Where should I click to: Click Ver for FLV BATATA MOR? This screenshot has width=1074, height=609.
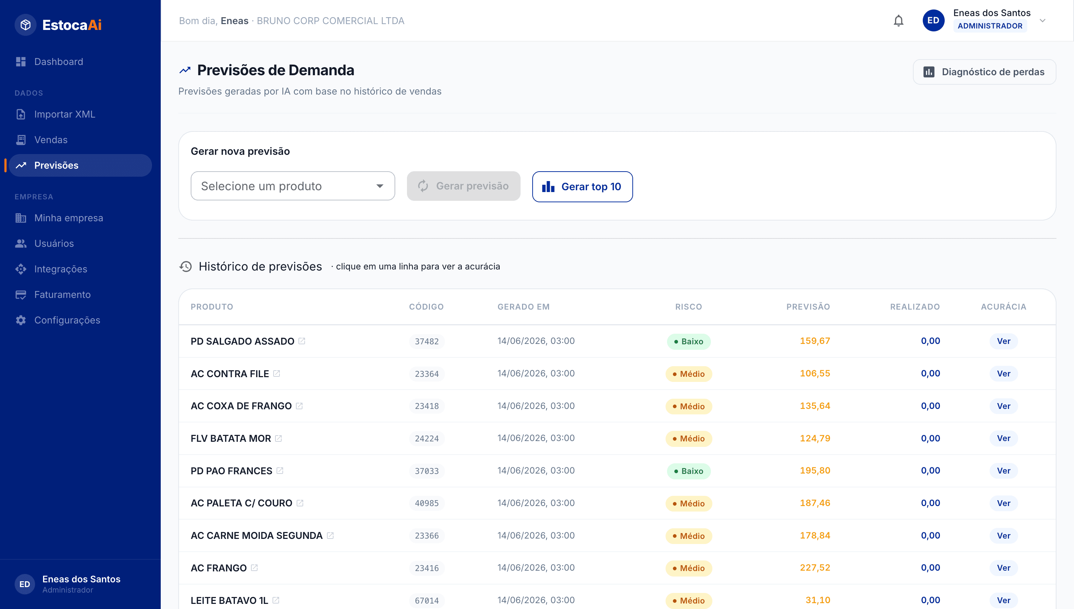tap(1003, 438)
